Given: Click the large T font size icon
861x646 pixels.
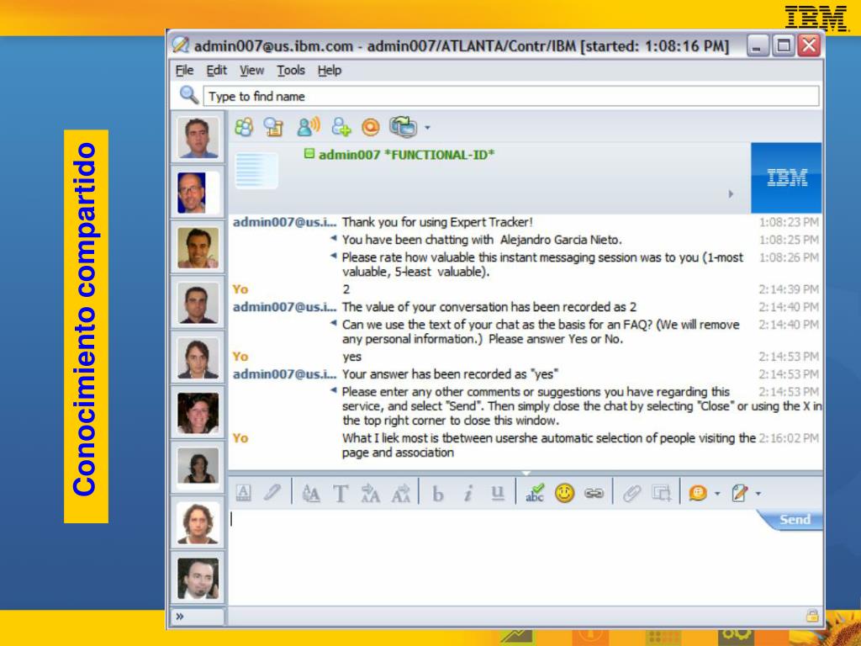Looking at the screenshot, I should point(341,493).
